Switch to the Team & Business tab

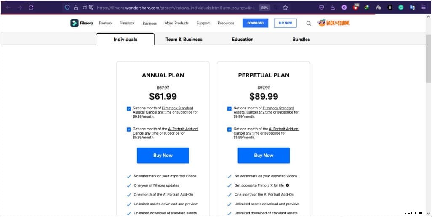pos(184,40)
